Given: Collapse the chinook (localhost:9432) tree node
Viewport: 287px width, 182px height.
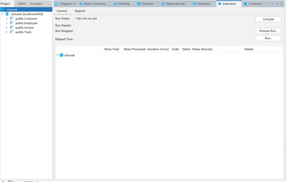Looking at the screenshot, I should coord(2,14).
